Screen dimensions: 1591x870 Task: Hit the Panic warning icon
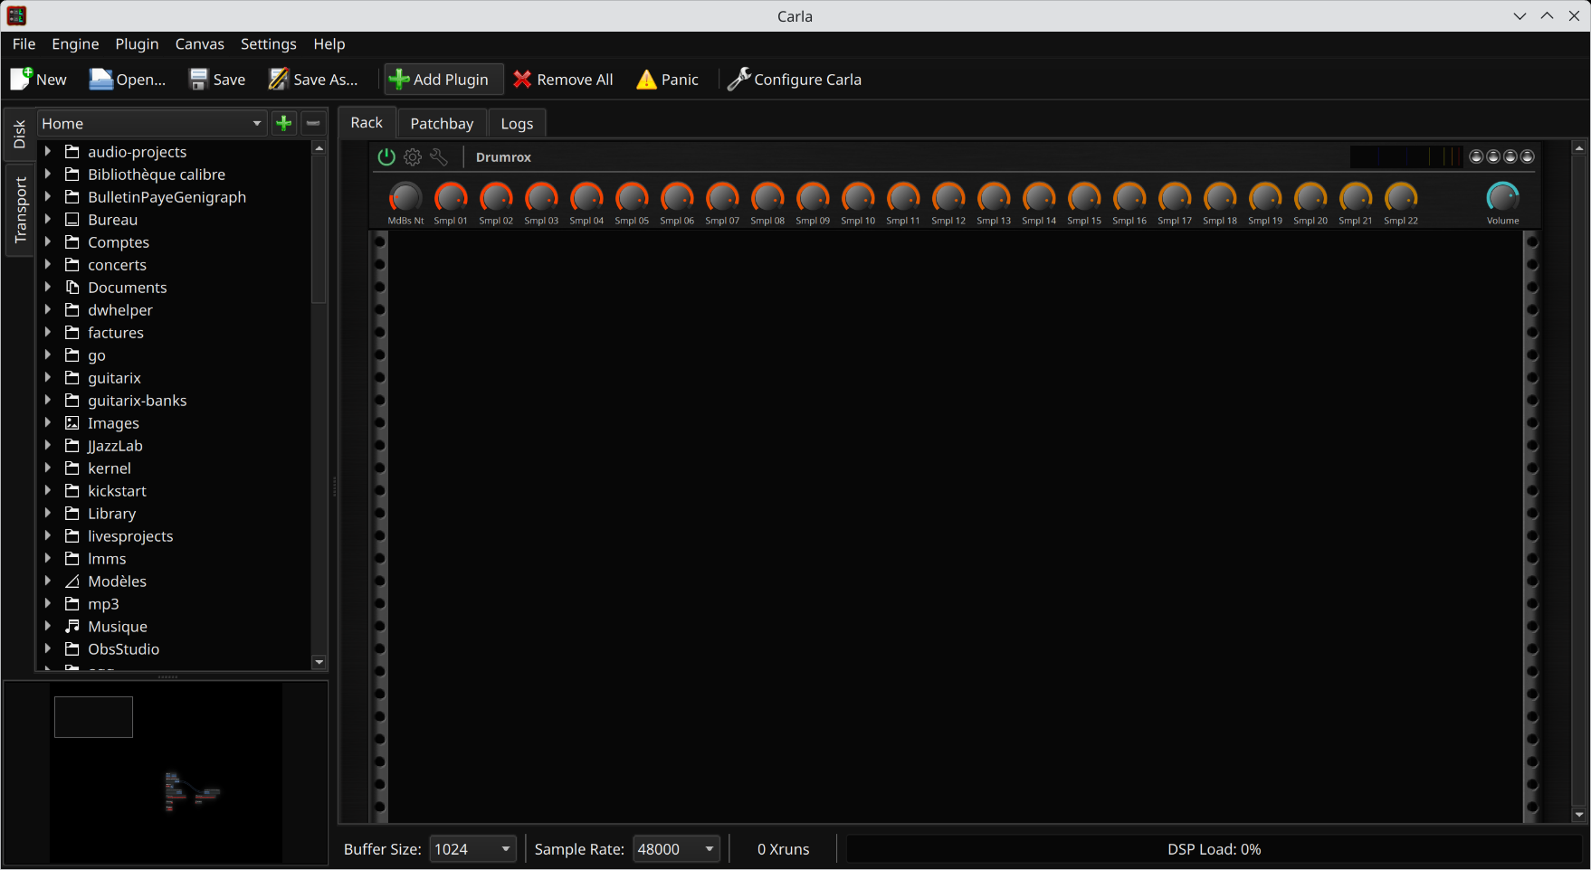tap(646, 80)
